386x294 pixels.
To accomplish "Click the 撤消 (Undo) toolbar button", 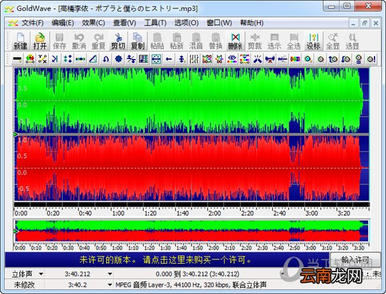I will (x=79, y=41).
